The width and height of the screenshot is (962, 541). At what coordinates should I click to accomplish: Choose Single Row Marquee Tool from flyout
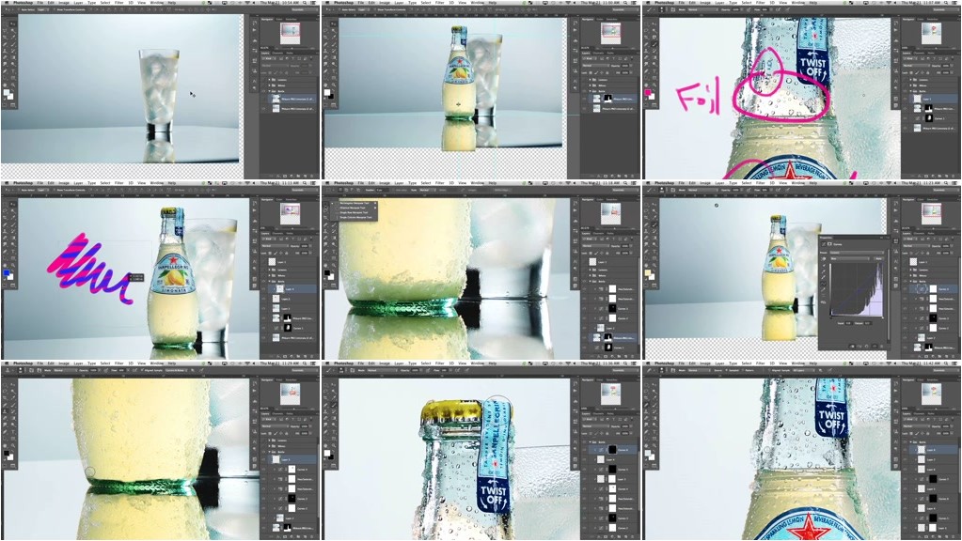354,212
